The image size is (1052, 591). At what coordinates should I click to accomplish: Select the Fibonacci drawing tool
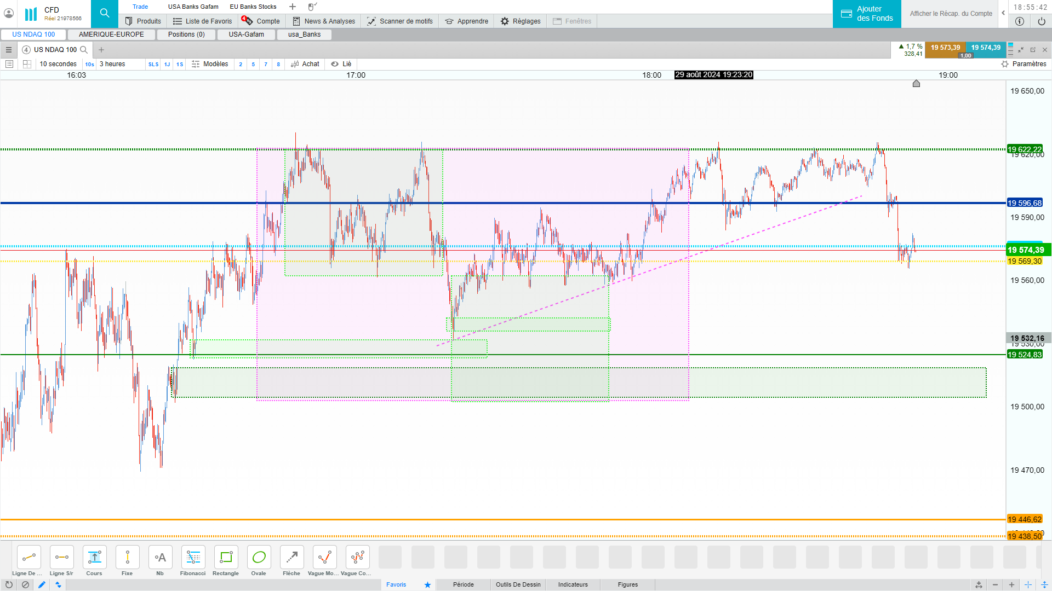[x=193, y=557]
